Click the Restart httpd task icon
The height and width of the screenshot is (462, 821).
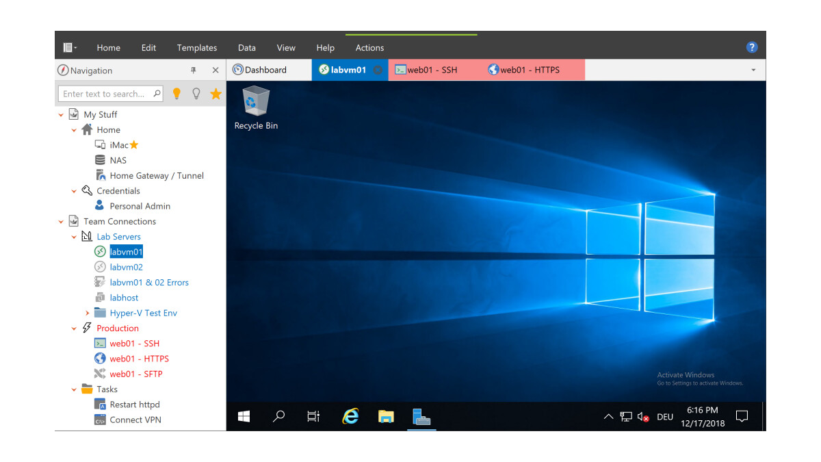tap(100, 405)
